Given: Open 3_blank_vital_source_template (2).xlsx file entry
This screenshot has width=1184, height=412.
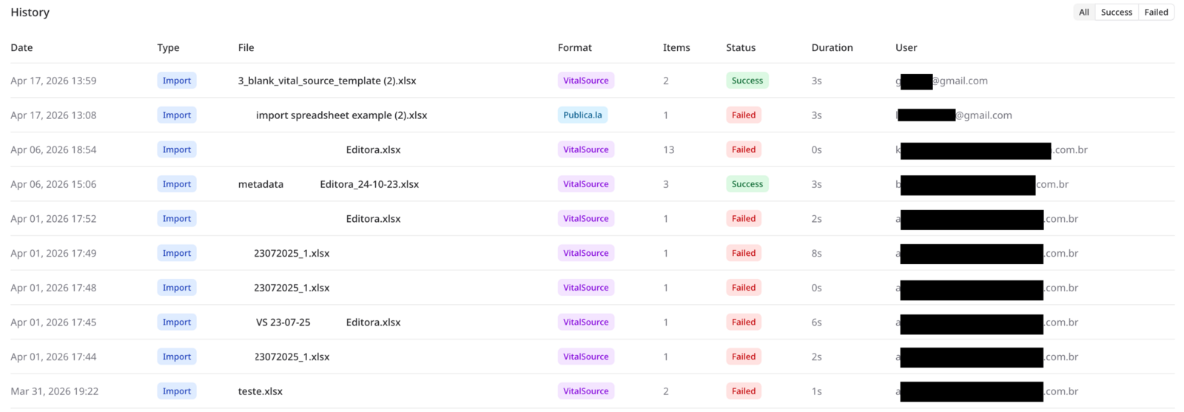Looking at the screenshot, I should pyautogui.click(x=327, y=81).
